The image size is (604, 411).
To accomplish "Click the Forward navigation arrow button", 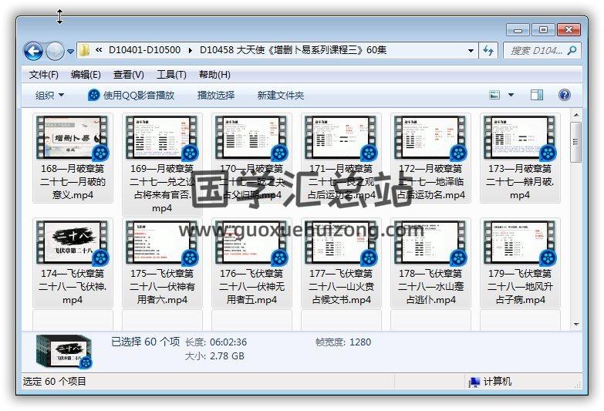I will coord(55,52).
